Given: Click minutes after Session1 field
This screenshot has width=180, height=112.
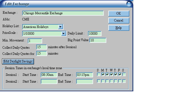Looking at the screenshot, I should point(41,47).
